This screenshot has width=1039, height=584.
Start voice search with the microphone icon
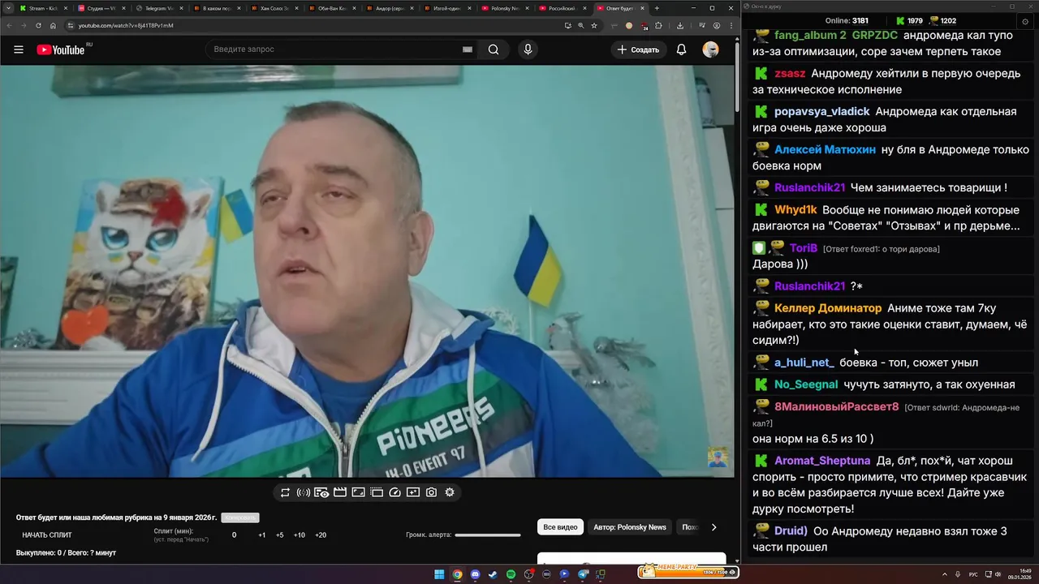(528, 49)
